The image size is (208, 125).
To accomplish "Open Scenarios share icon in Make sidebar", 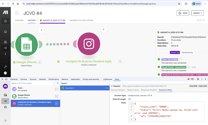I will [x=5, y=48].
